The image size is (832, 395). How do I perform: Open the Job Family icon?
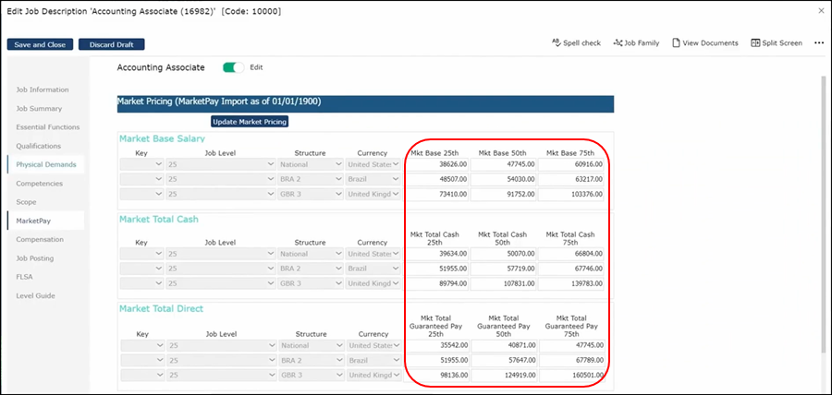[618, 42]
